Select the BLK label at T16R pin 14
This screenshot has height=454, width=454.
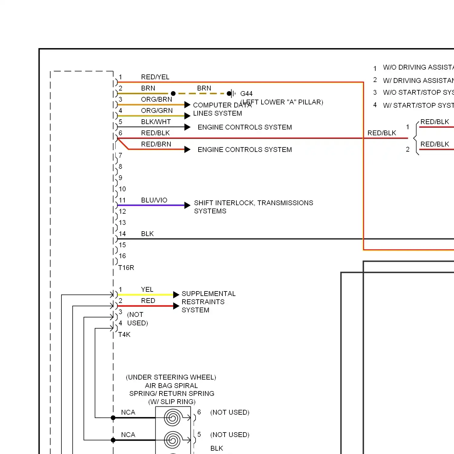[x=147, y=234]
